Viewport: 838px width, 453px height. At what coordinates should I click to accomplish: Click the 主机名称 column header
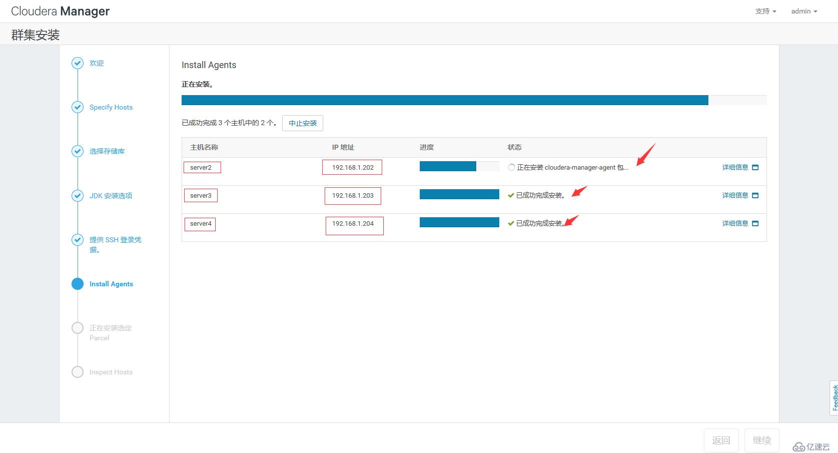(x=204, y=147)
